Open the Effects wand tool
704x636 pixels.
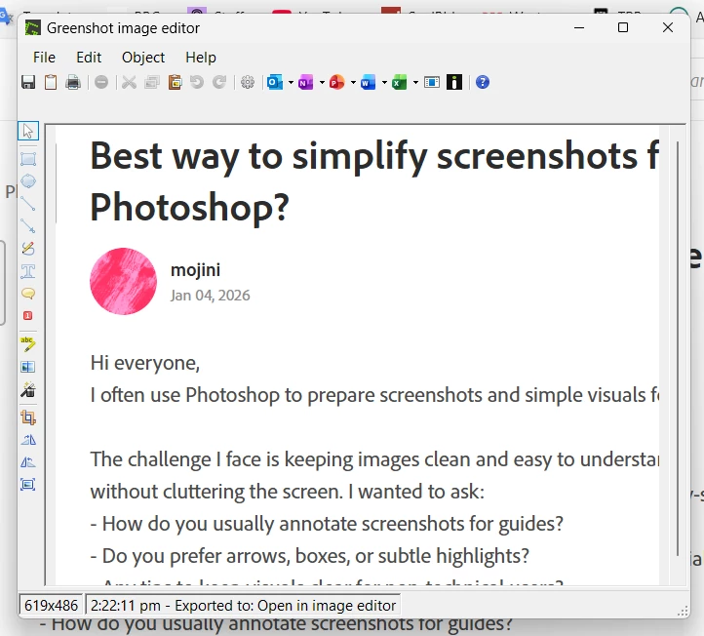click(x=28, y=390)
